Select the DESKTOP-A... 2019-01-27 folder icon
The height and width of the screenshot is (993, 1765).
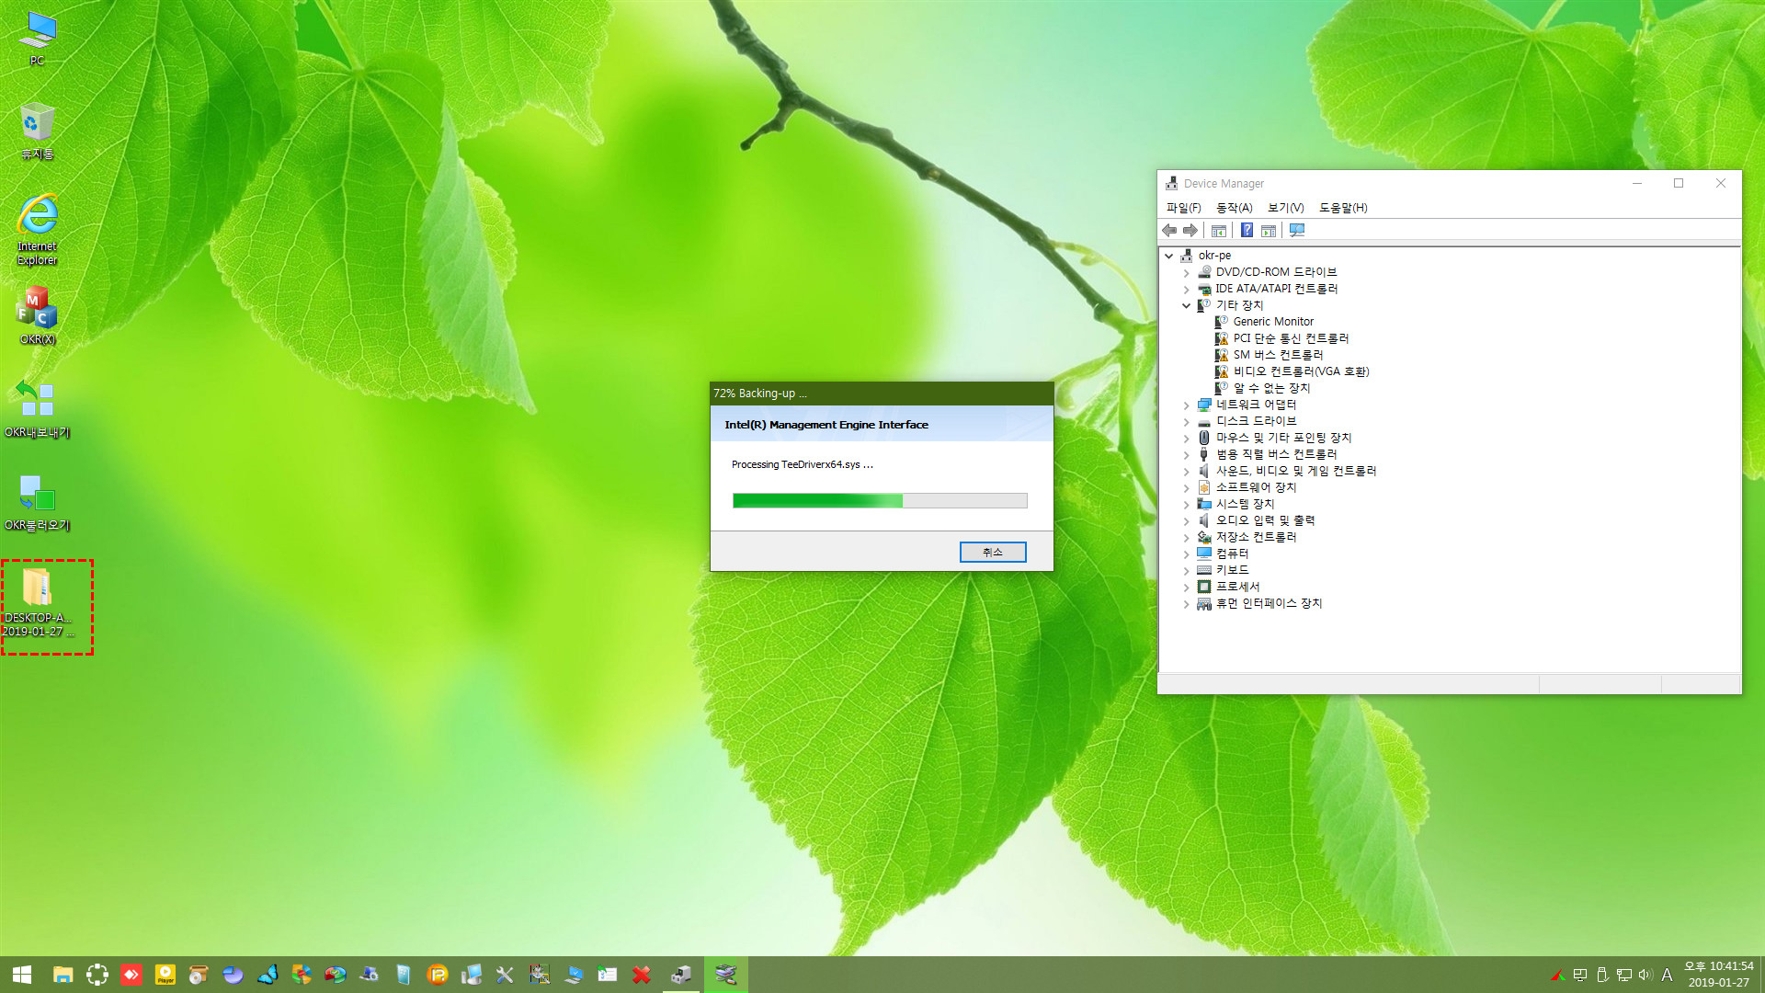[37, 602]
